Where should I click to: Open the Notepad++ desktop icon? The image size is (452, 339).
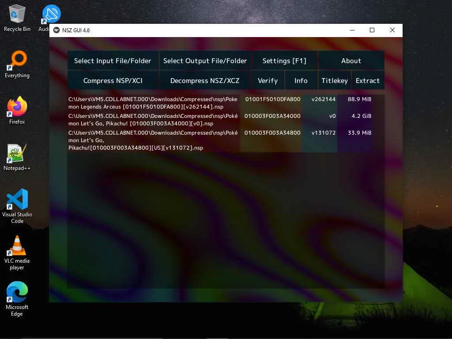[17, 157]
